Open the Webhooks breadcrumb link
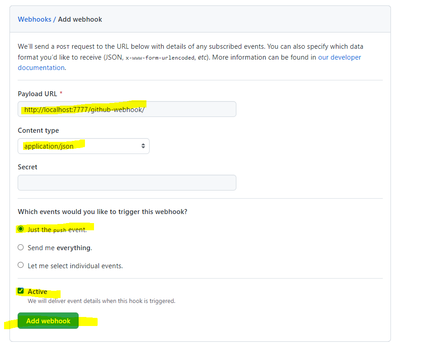Screen dimensions: 428x354 [x=34, y=19]
